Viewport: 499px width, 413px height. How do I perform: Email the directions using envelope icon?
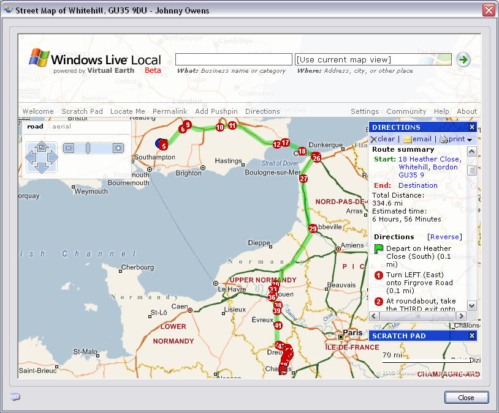click(x=408, y=139)
